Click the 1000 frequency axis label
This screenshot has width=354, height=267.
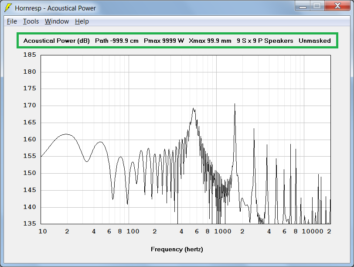[223, 231]
